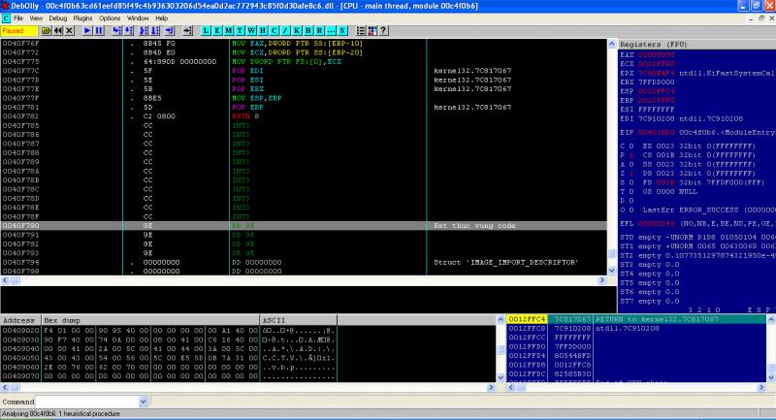Open the Window menu
Screen dimensions: 776x420
tap(138, 18)
